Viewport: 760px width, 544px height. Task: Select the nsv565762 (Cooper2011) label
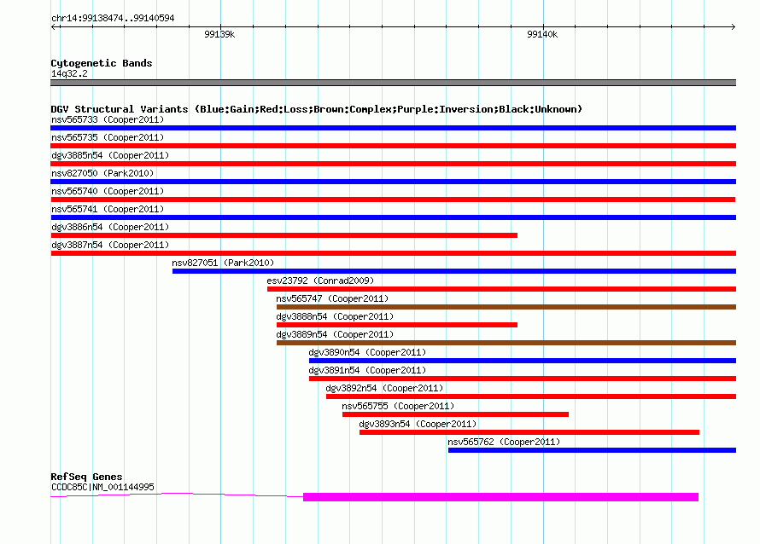pyautogui.click(x=504, y=442)
